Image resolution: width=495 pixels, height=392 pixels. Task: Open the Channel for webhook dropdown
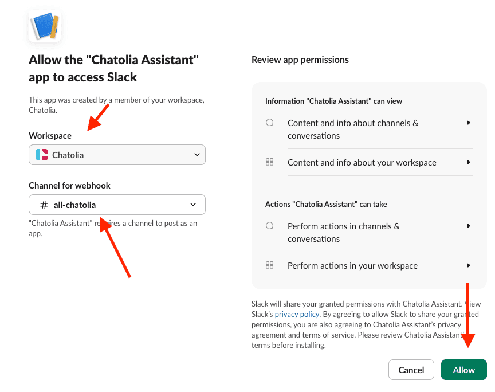pos(117,205)
